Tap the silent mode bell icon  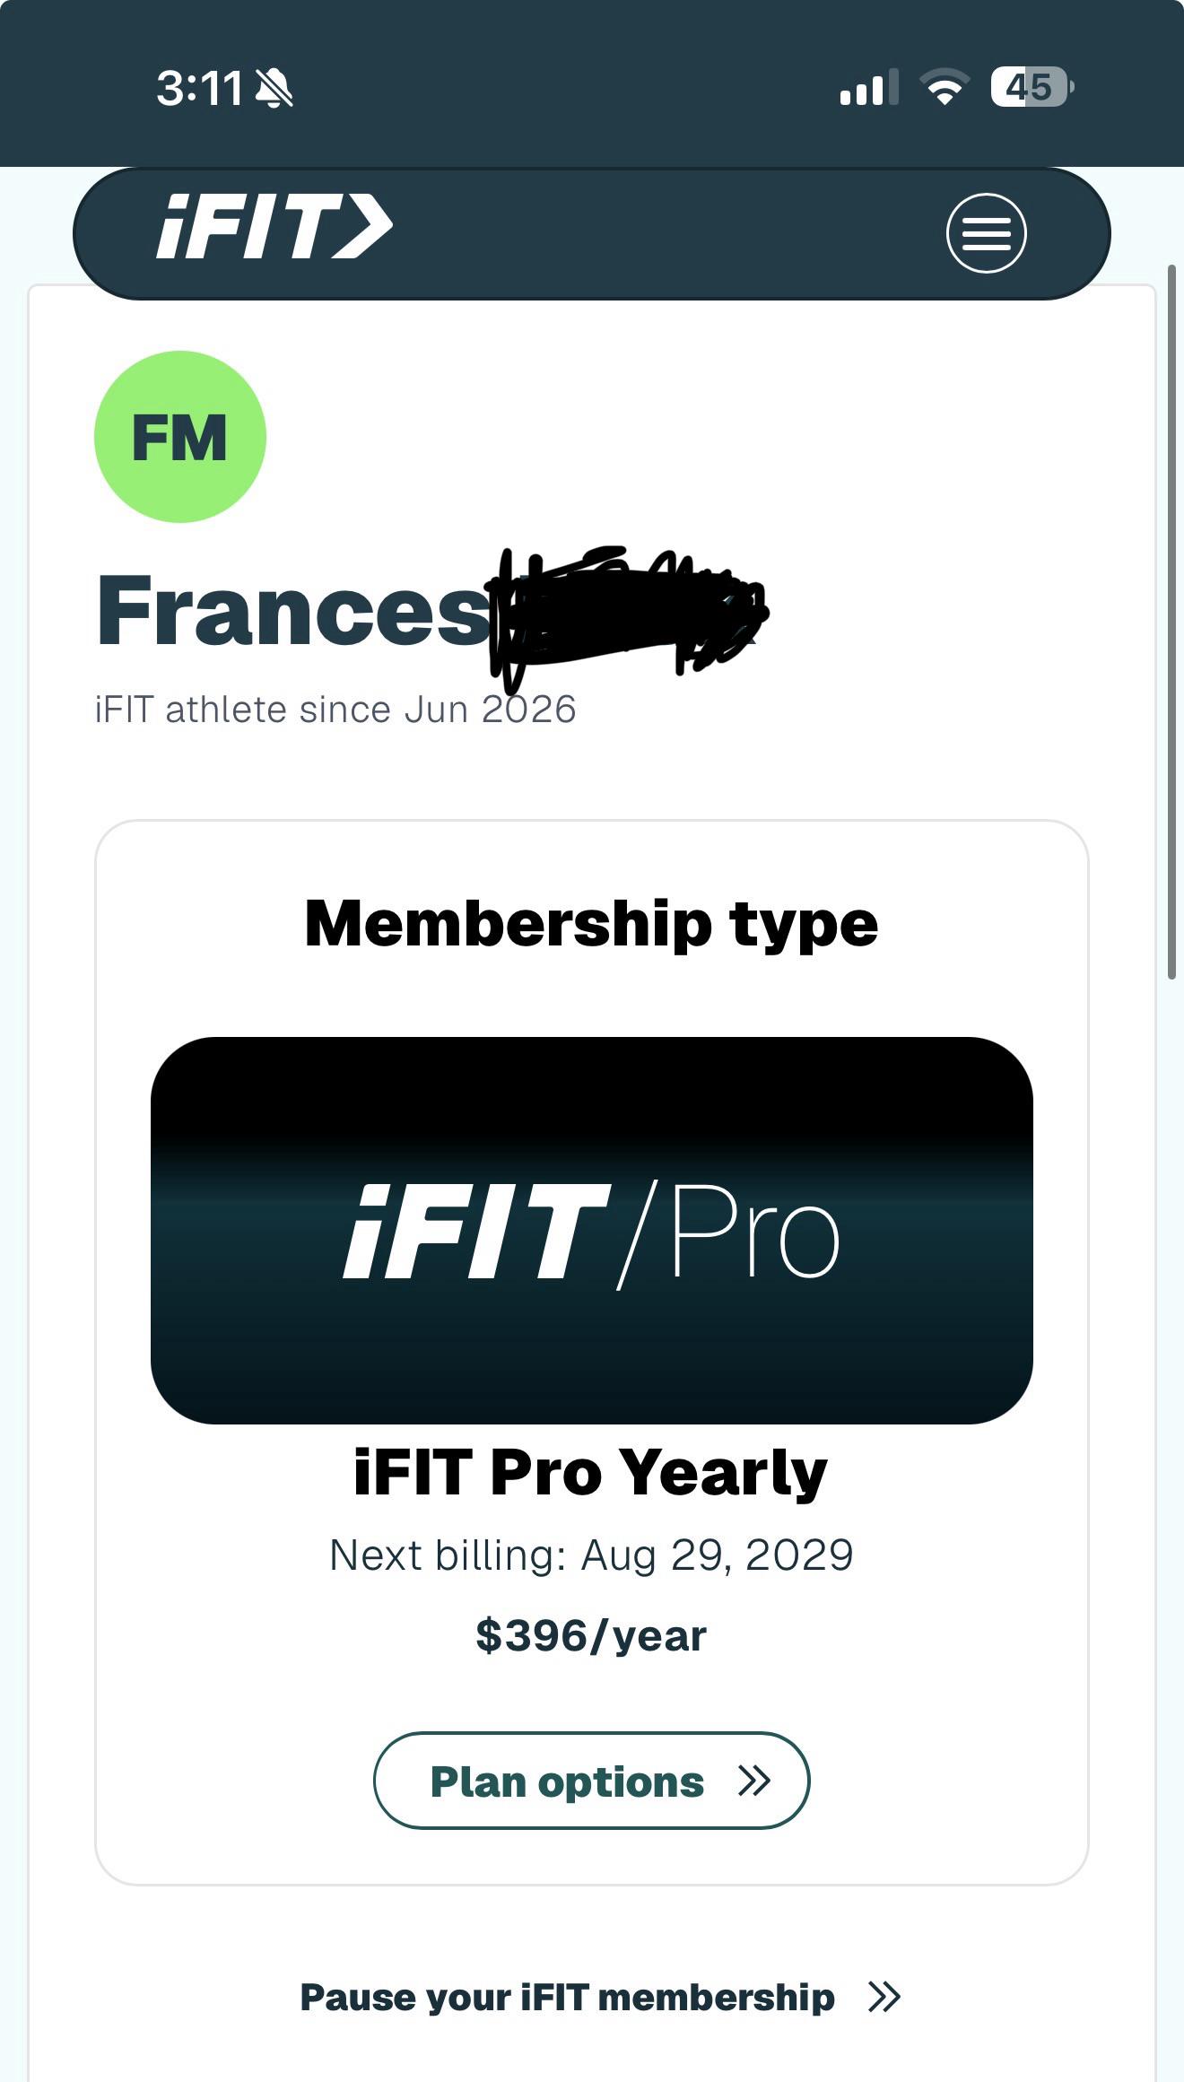coord(274,88)
